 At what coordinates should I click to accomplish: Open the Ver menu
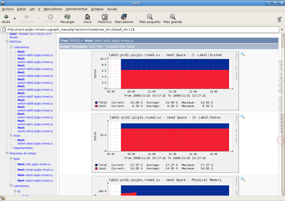(x=32, y=9)
